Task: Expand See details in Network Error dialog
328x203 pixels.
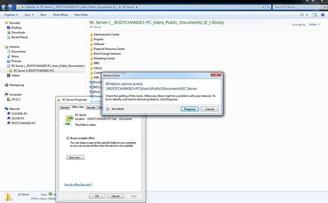Action: (x=115, y=109)
